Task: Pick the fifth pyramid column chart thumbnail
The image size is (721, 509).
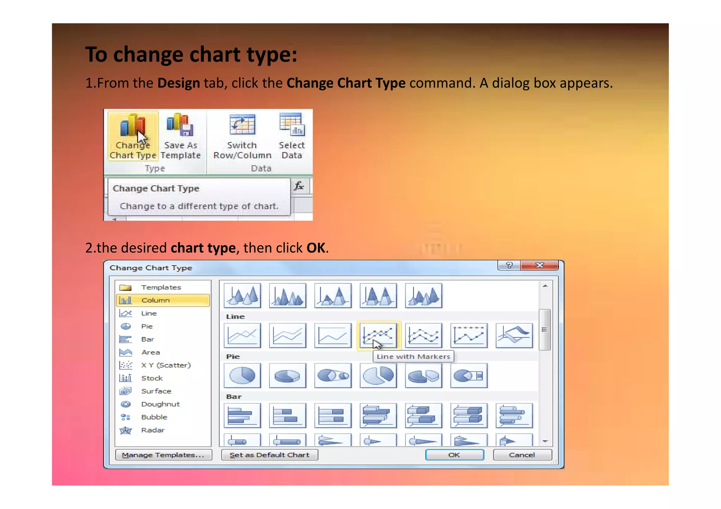Action: click(x=424, y=295)
